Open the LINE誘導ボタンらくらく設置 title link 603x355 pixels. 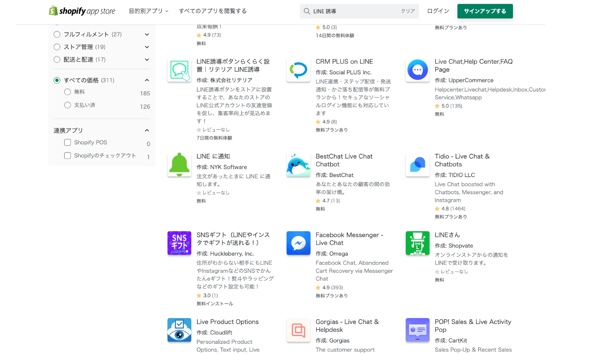[233, 65]
